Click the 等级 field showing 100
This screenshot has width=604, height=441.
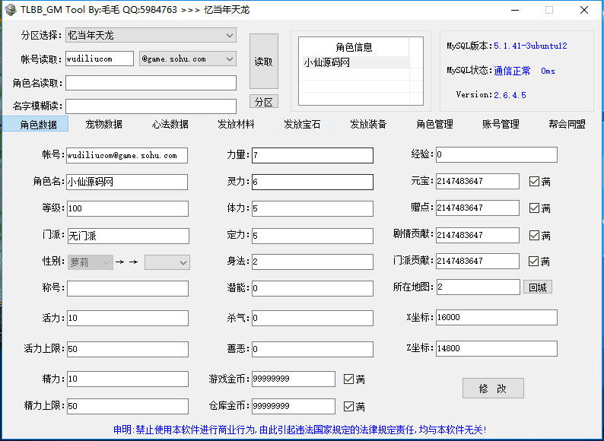128,208
